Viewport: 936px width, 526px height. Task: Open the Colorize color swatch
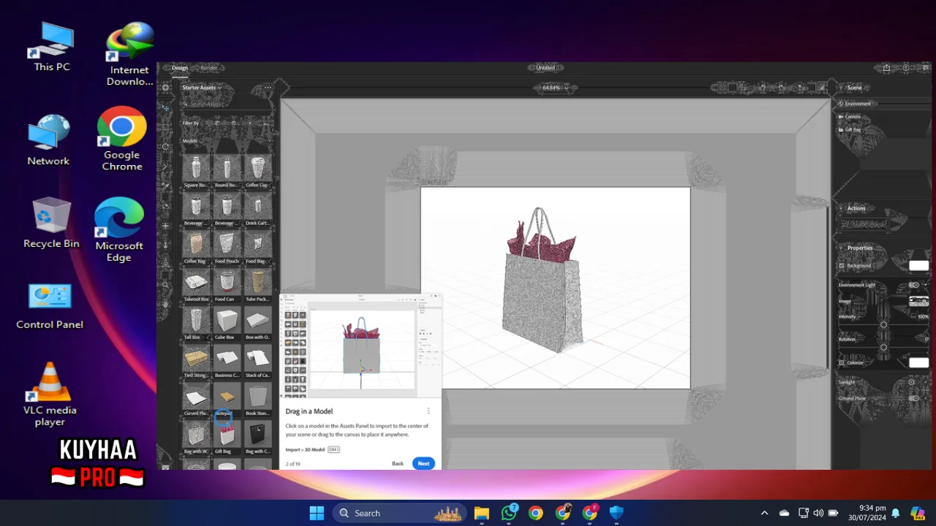coord(919,363)
